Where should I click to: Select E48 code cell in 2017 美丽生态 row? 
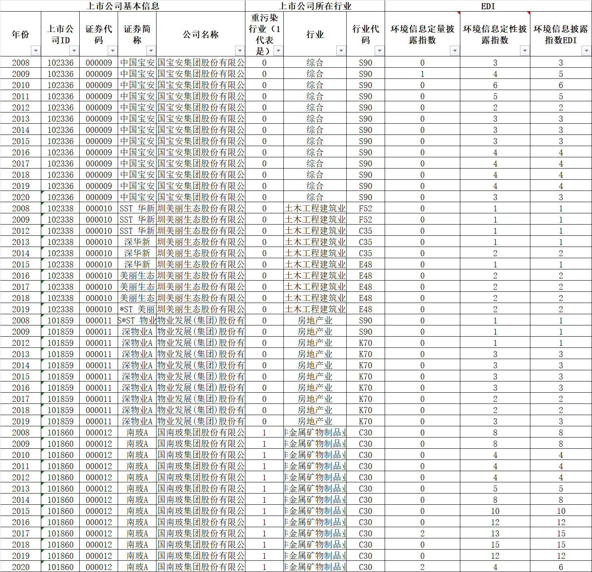[x=365, y=287]
